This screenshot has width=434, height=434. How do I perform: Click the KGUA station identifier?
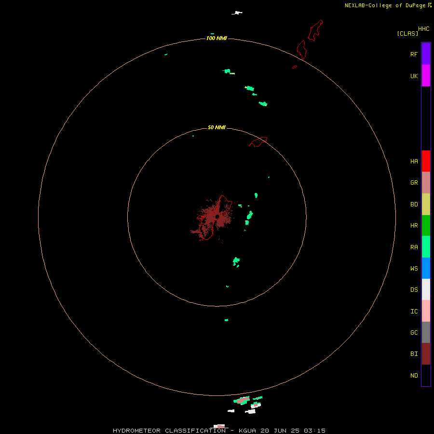click(x=247, y=431)
